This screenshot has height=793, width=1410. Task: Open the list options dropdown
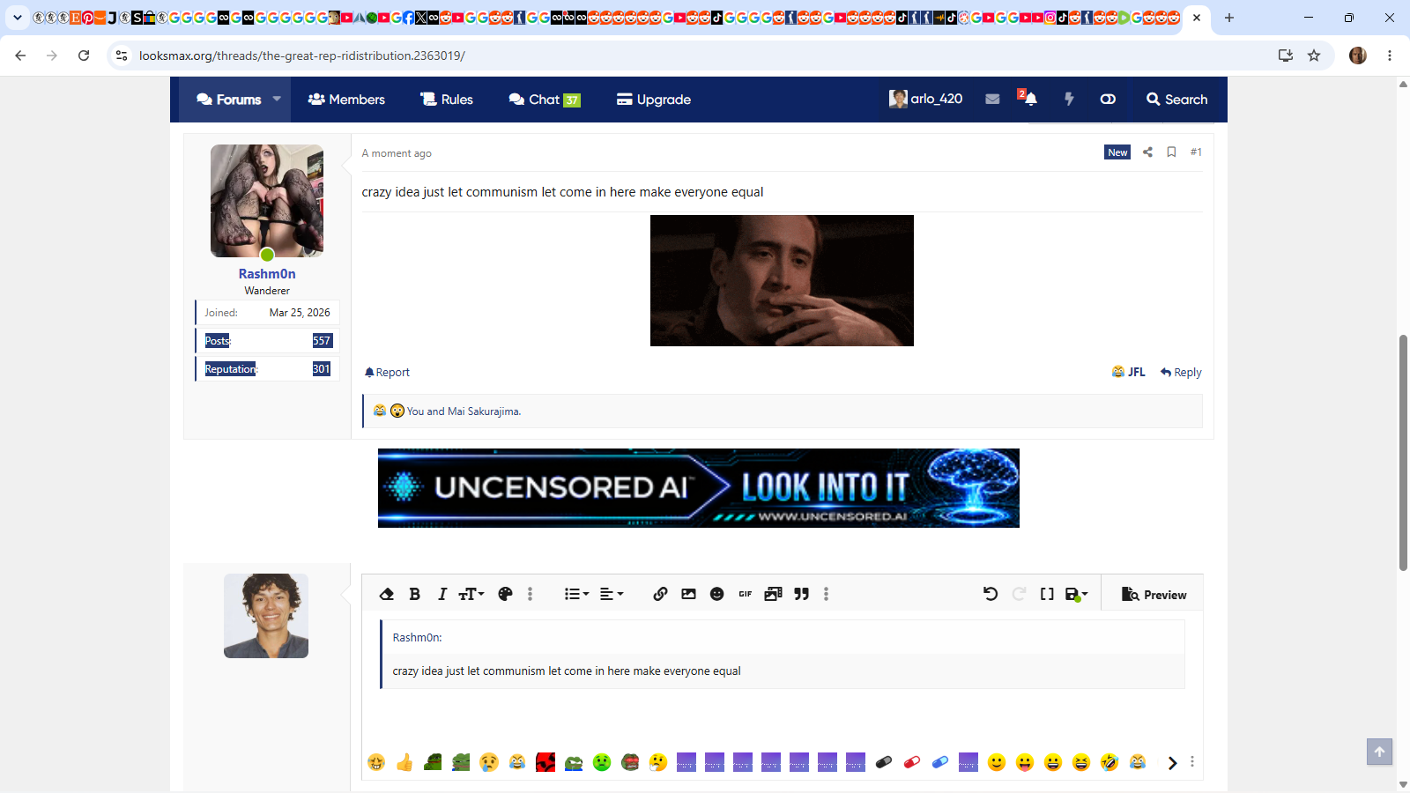(x=576, y=594)
